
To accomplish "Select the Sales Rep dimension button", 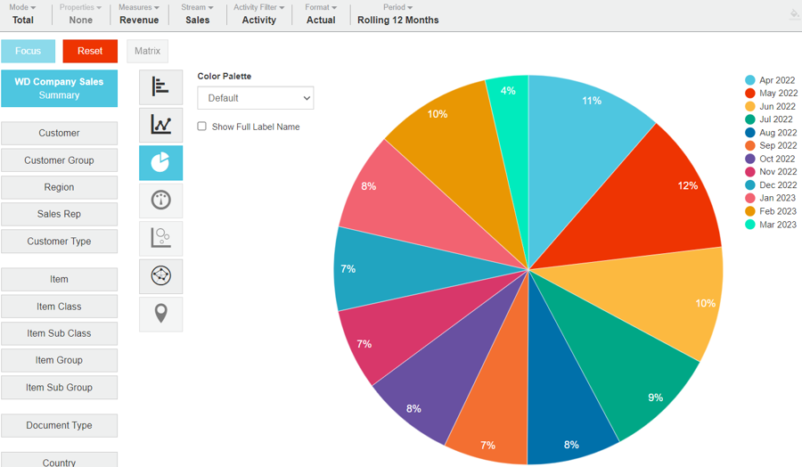I will (60, 214).
